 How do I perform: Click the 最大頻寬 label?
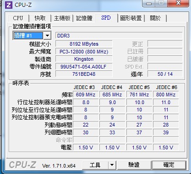[40, 52]
